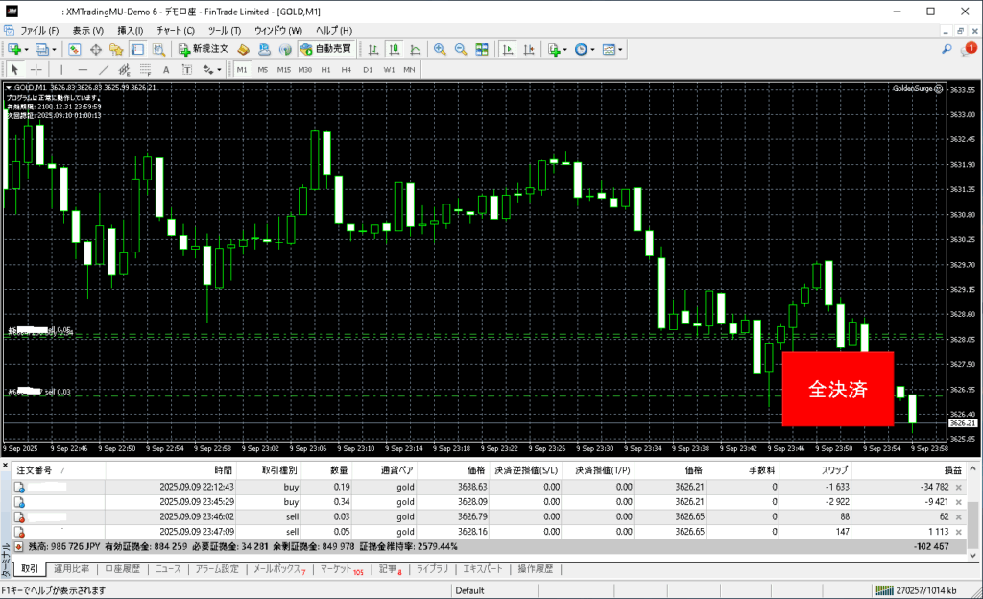Select the vertical line drawing tool
This screenshot has width=983, height=599.
(61, 70)
